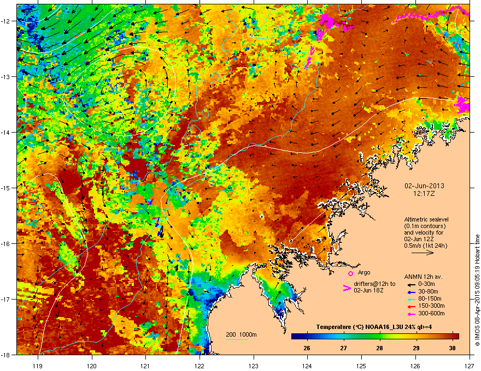Click the -15 latitude axis label

[5, 188]
